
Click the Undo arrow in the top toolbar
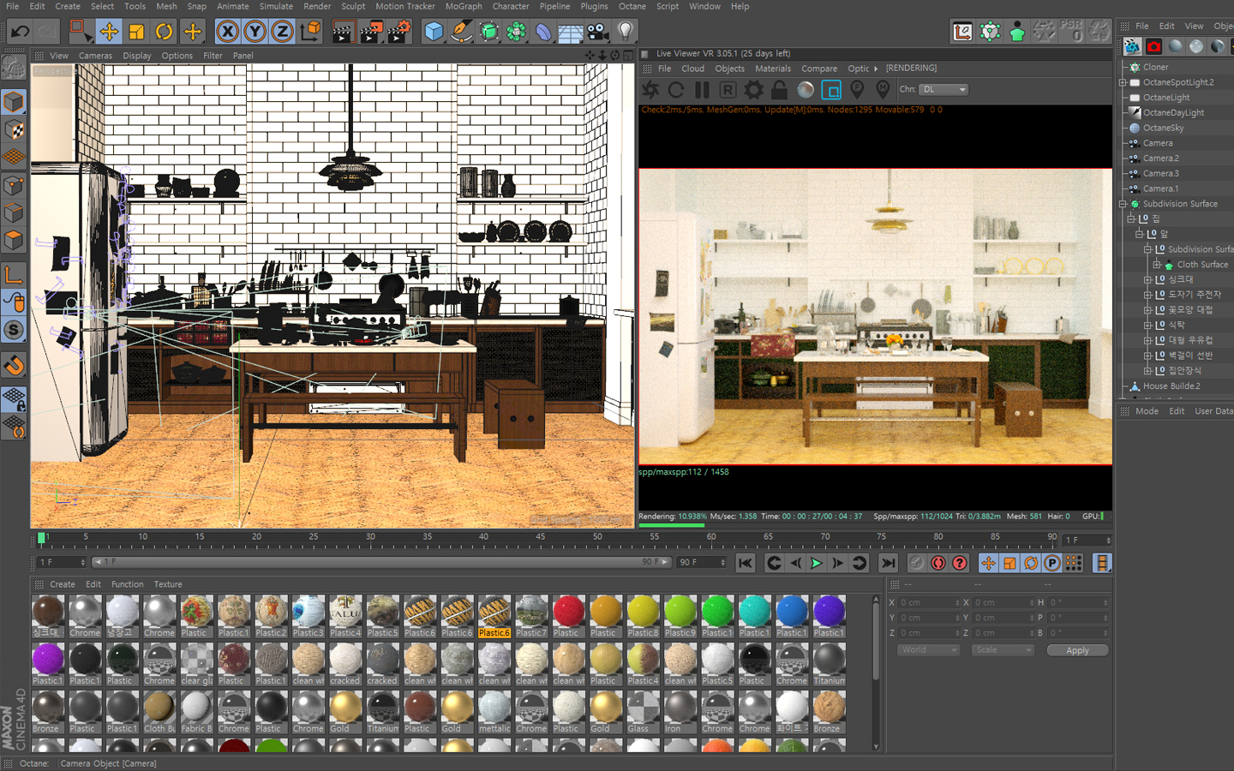click(20, 32)
